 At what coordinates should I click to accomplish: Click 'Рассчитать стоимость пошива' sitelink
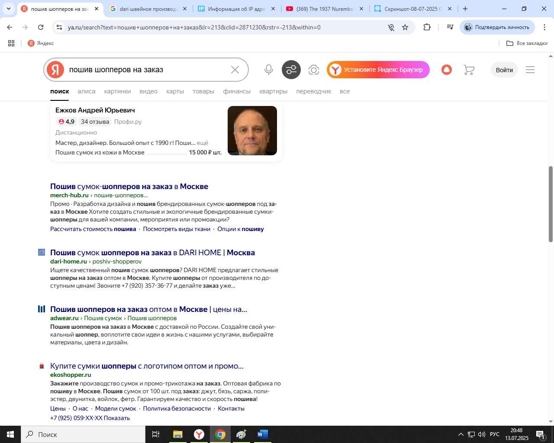[93, 229]
